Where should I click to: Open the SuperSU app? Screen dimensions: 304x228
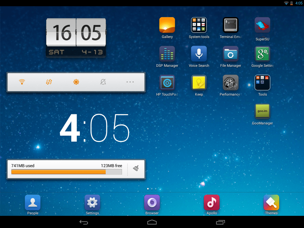[x=262, y=25]
